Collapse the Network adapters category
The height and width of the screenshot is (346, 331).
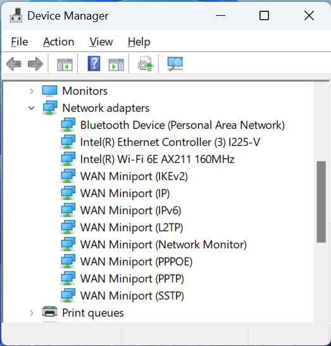(x=32, y=108)
